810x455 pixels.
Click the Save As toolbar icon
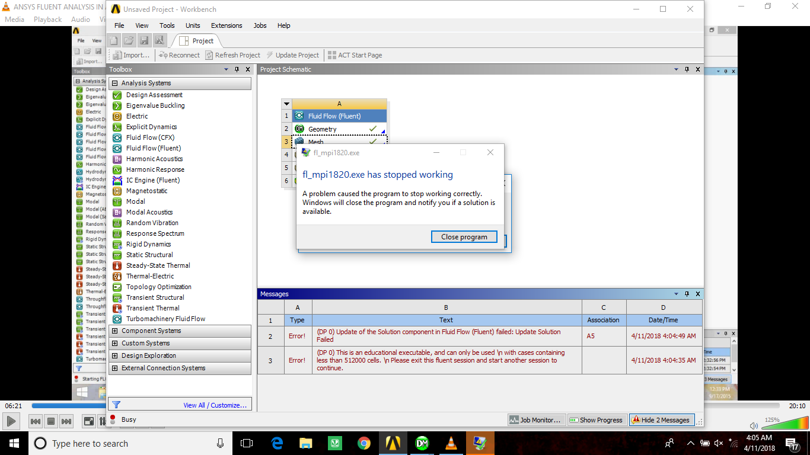coord(160,40)
